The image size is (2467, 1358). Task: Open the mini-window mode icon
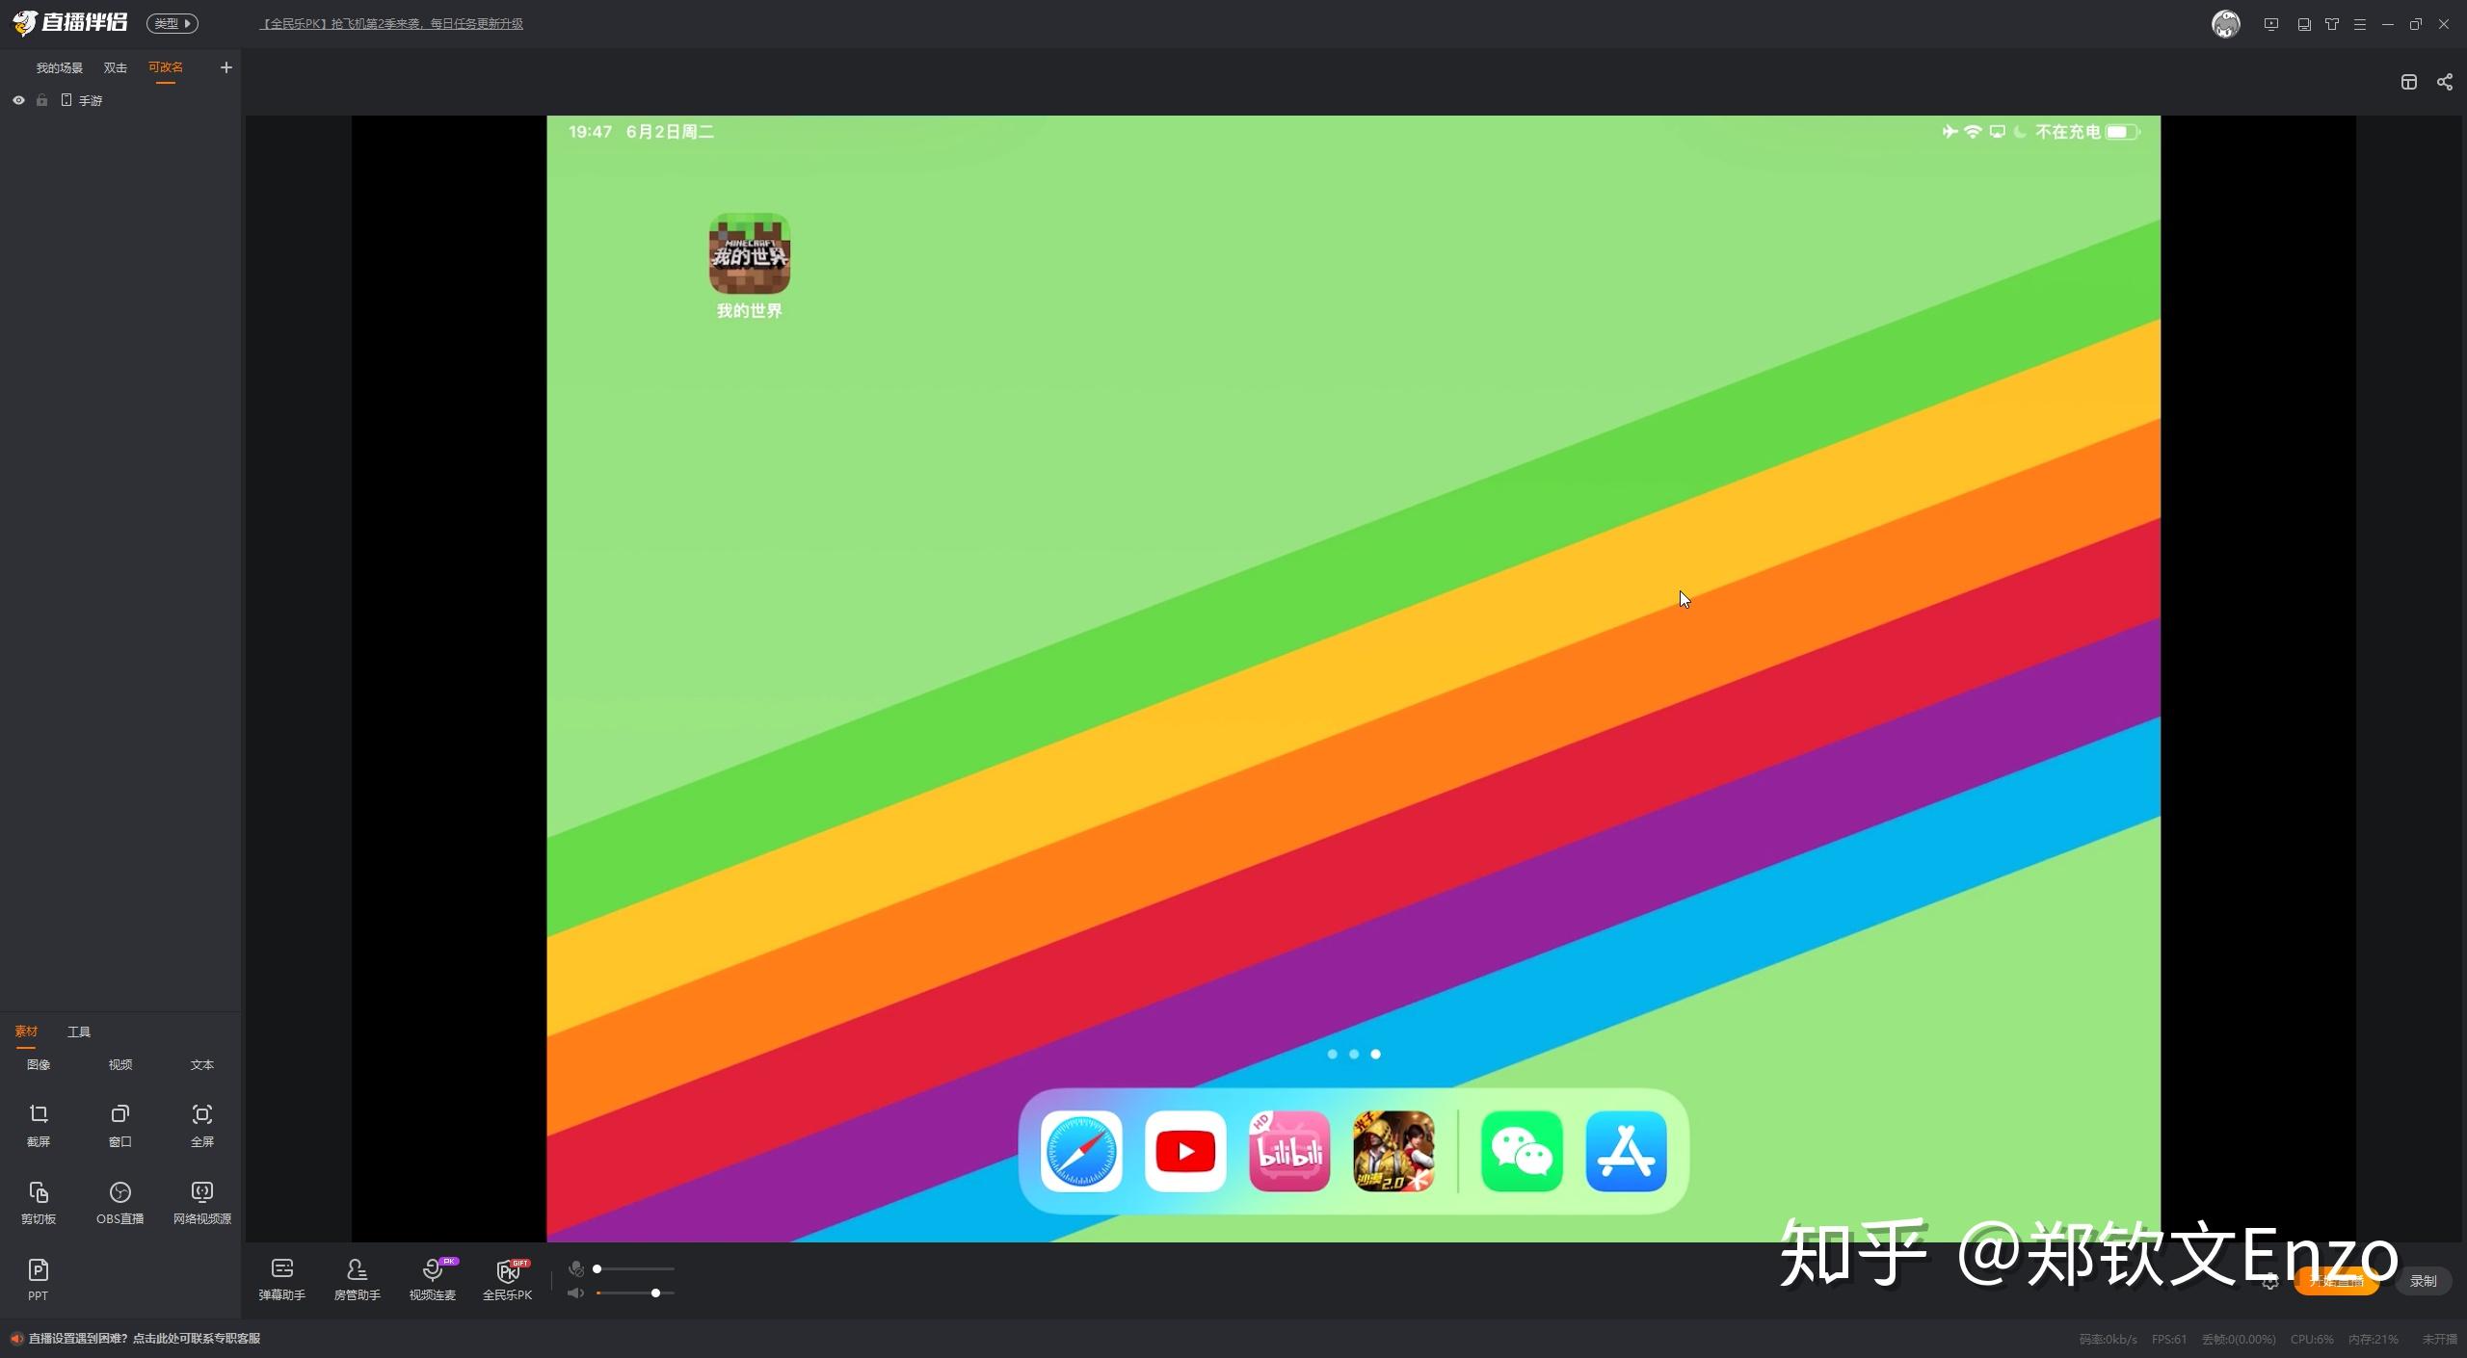(x=2304, y=24)
